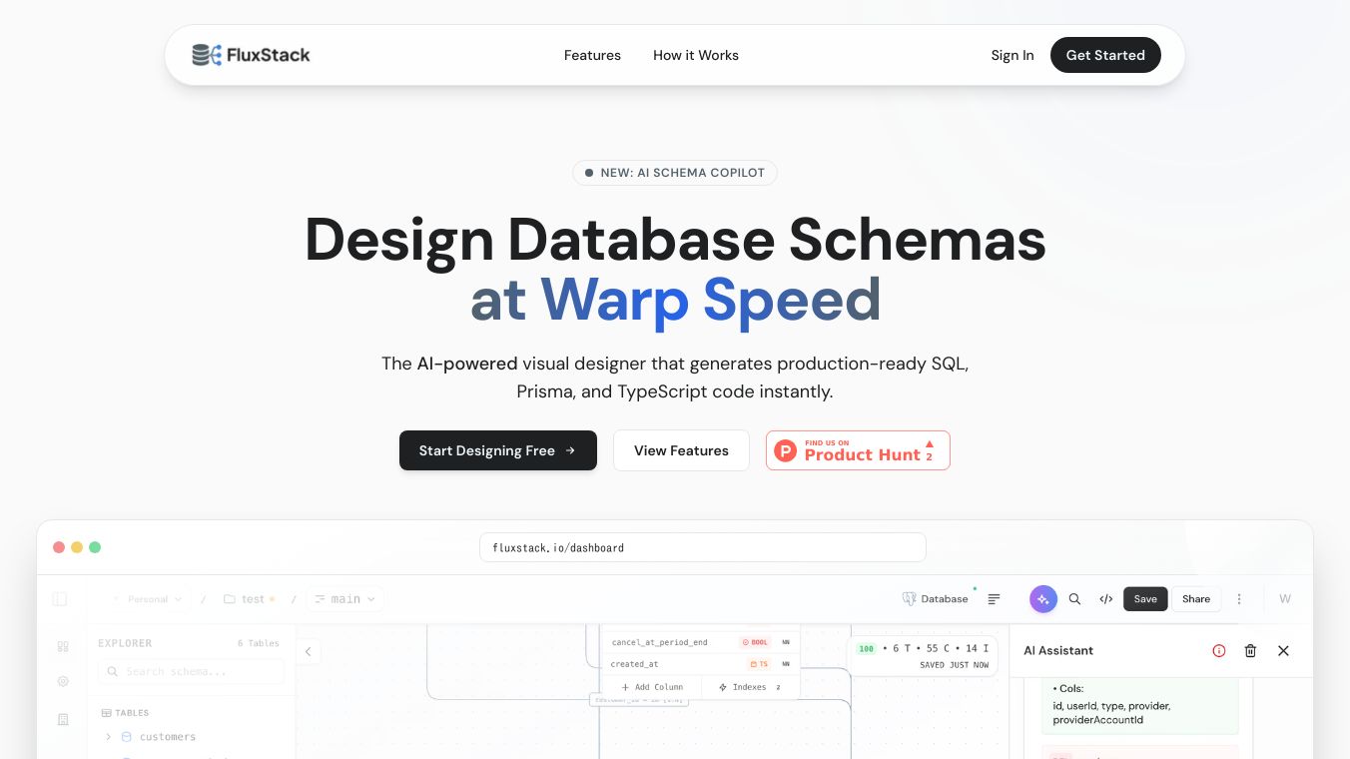The width and height of the screenshot is (1350, 759).
Task: Select the customers table in explorer
Action: (x=168, y=737)
